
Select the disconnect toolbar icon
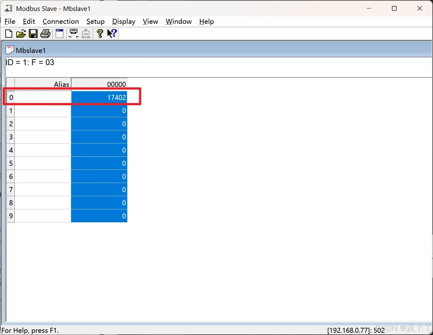(86, 34)
